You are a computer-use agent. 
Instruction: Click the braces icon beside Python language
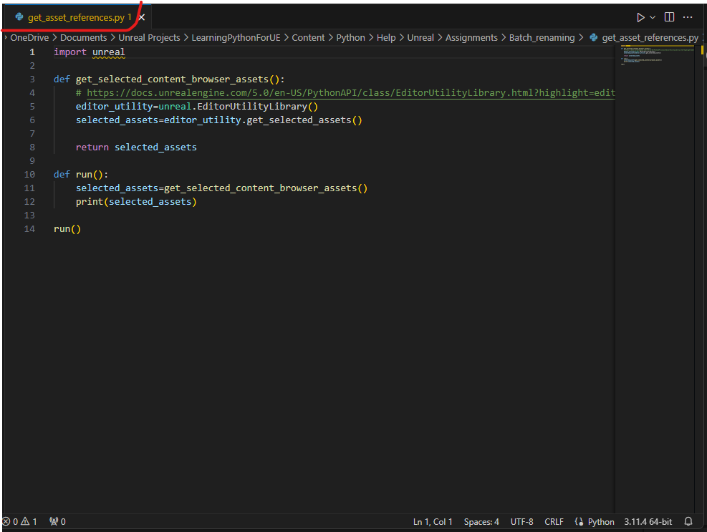[579, 522]
